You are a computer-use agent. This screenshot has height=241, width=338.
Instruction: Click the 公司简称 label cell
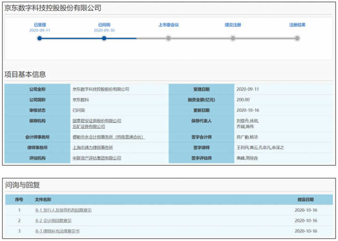pyautogui.click(x=37, y=100)
